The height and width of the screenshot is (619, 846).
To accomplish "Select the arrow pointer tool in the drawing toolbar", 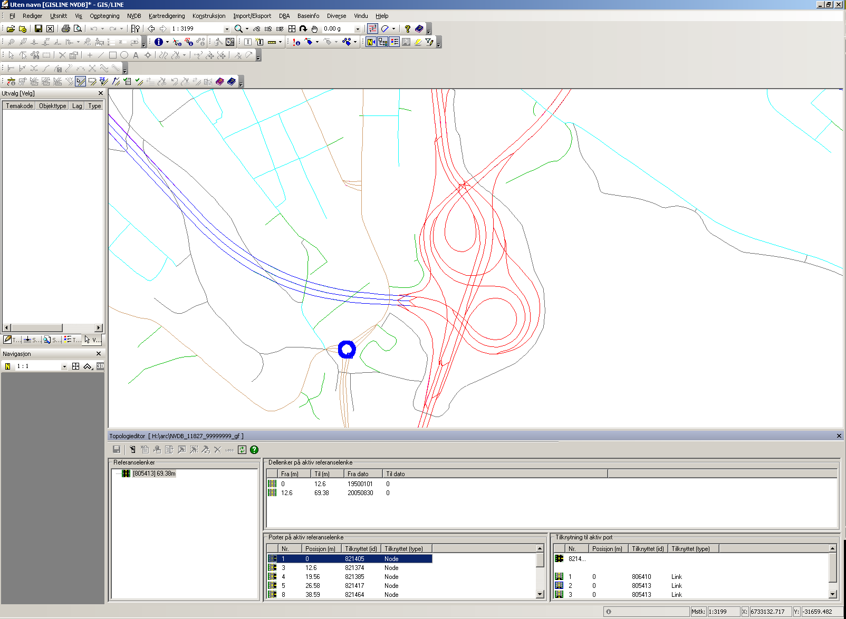I will (11, 55).
